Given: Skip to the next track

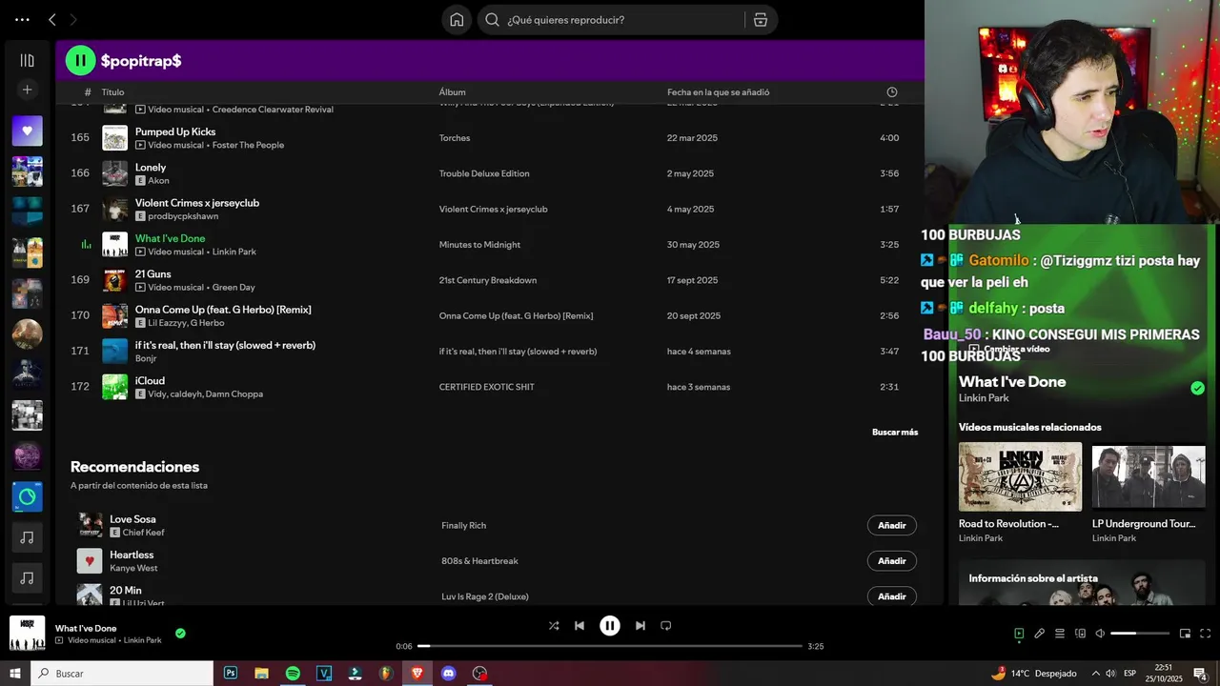Looking at the screenshot, I should coord(640,626).
